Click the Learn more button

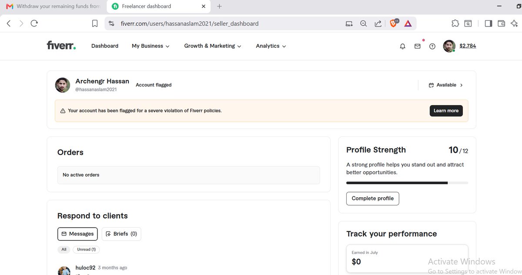[446, 111]
